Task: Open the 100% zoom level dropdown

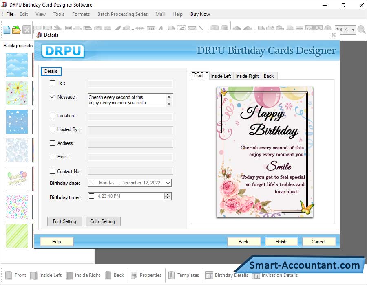Action: point(353,30)
